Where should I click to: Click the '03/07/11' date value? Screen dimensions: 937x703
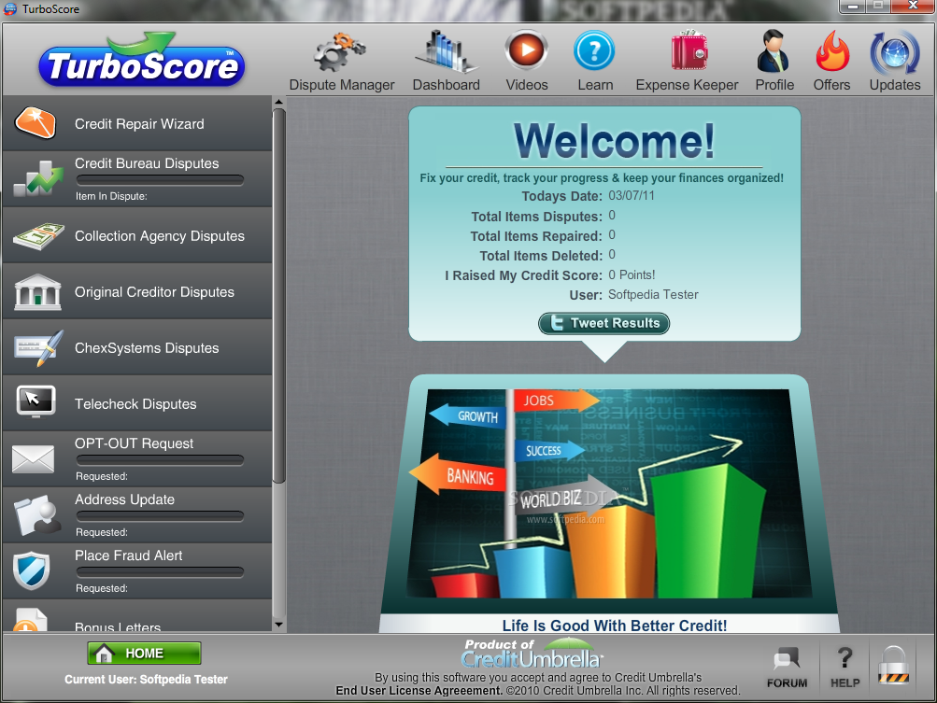631,195
